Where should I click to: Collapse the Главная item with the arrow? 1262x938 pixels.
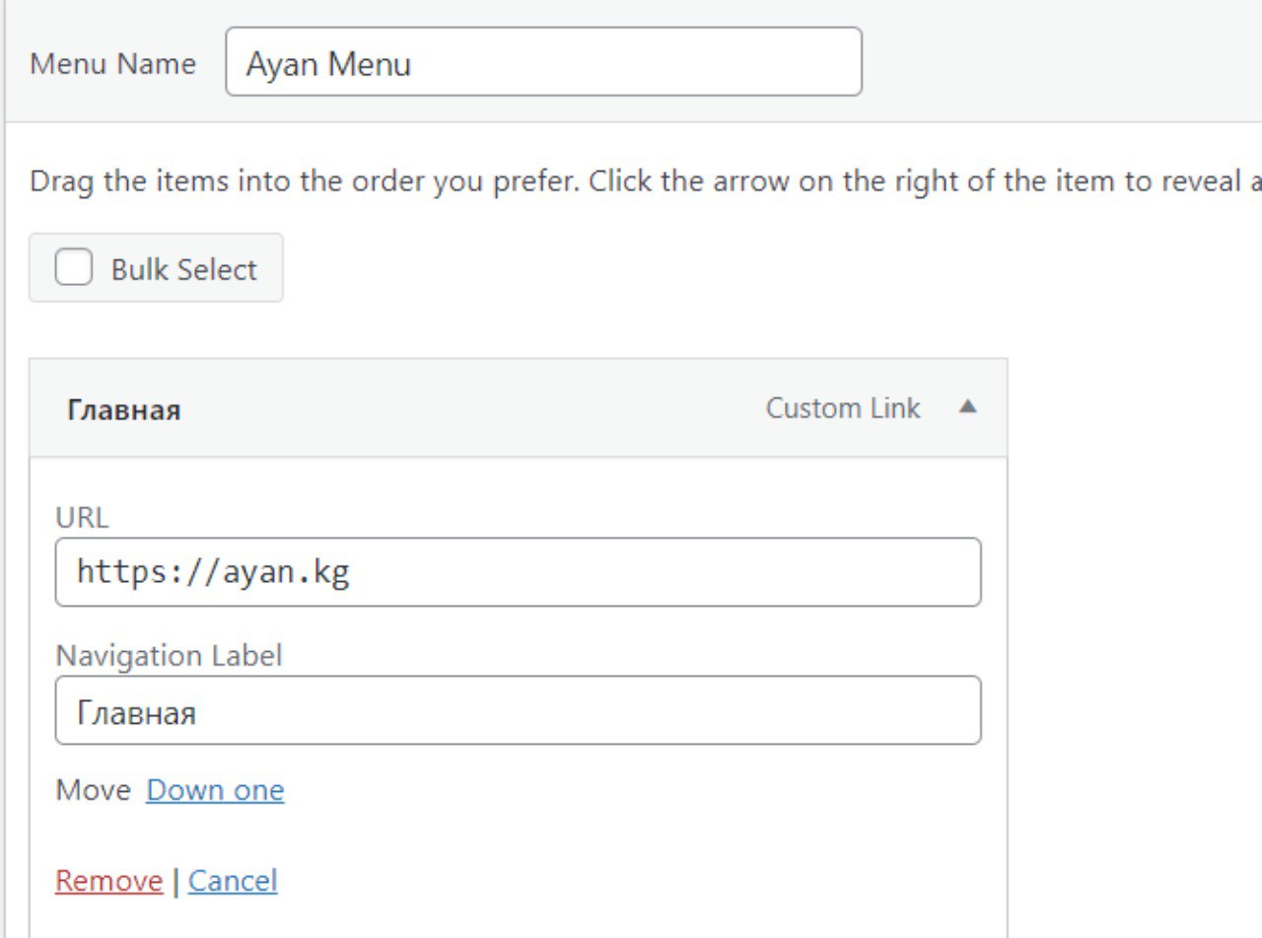tap(967, 407)
